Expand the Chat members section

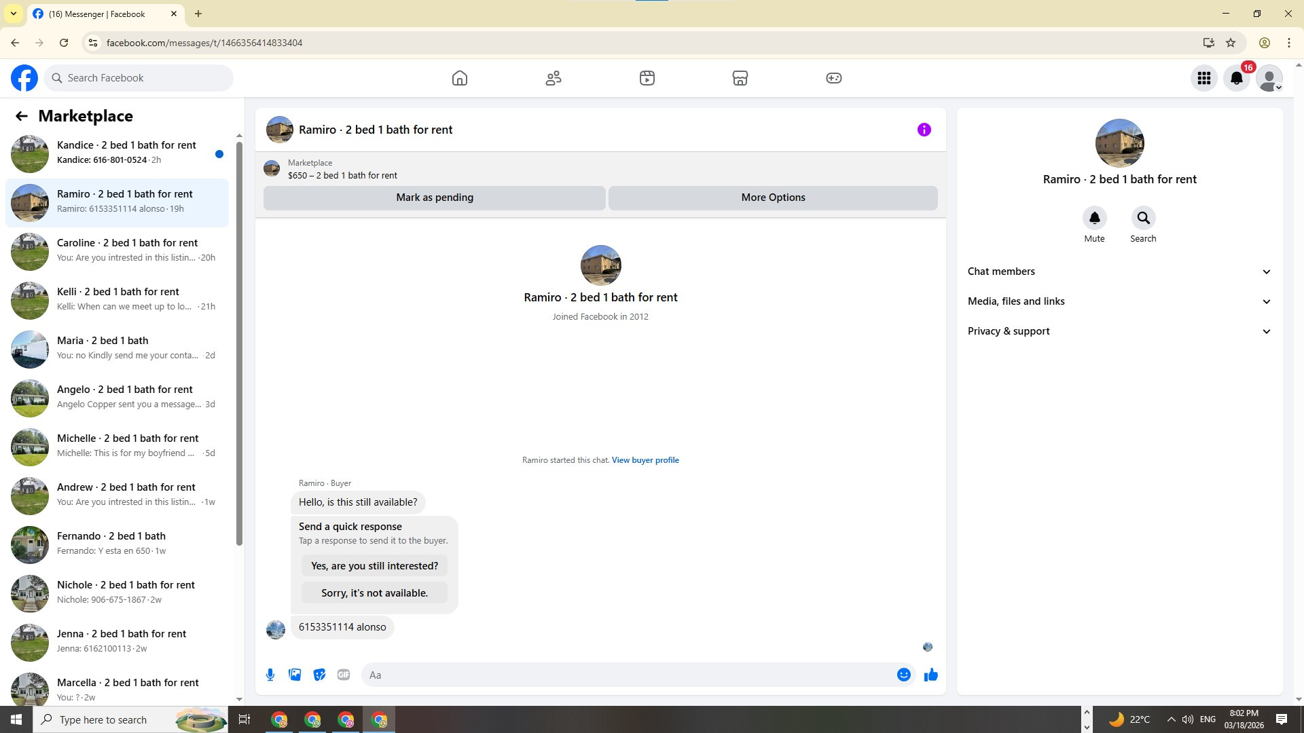coord(1119,271)
